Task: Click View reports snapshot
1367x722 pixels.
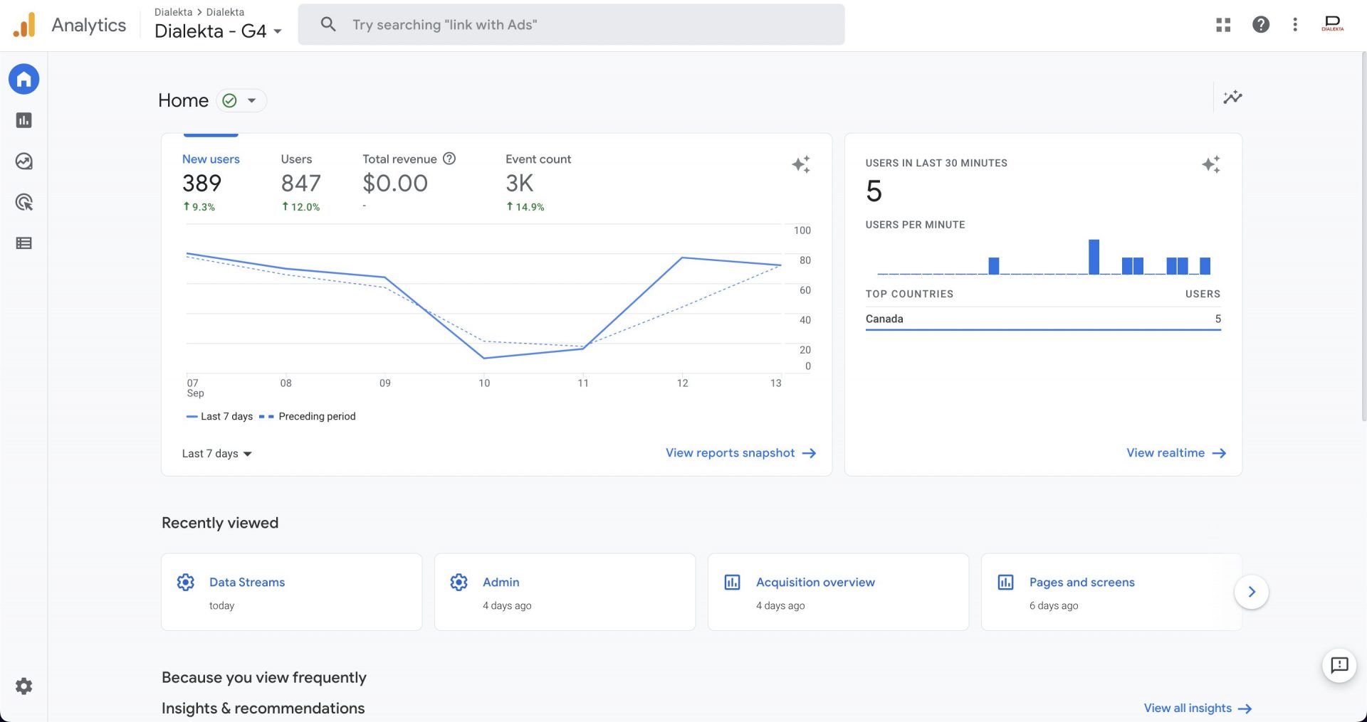Action: [729, 453]
